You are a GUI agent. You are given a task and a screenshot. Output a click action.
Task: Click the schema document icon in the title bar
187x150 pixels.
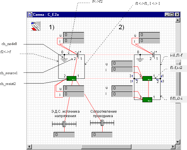point(30,15)
